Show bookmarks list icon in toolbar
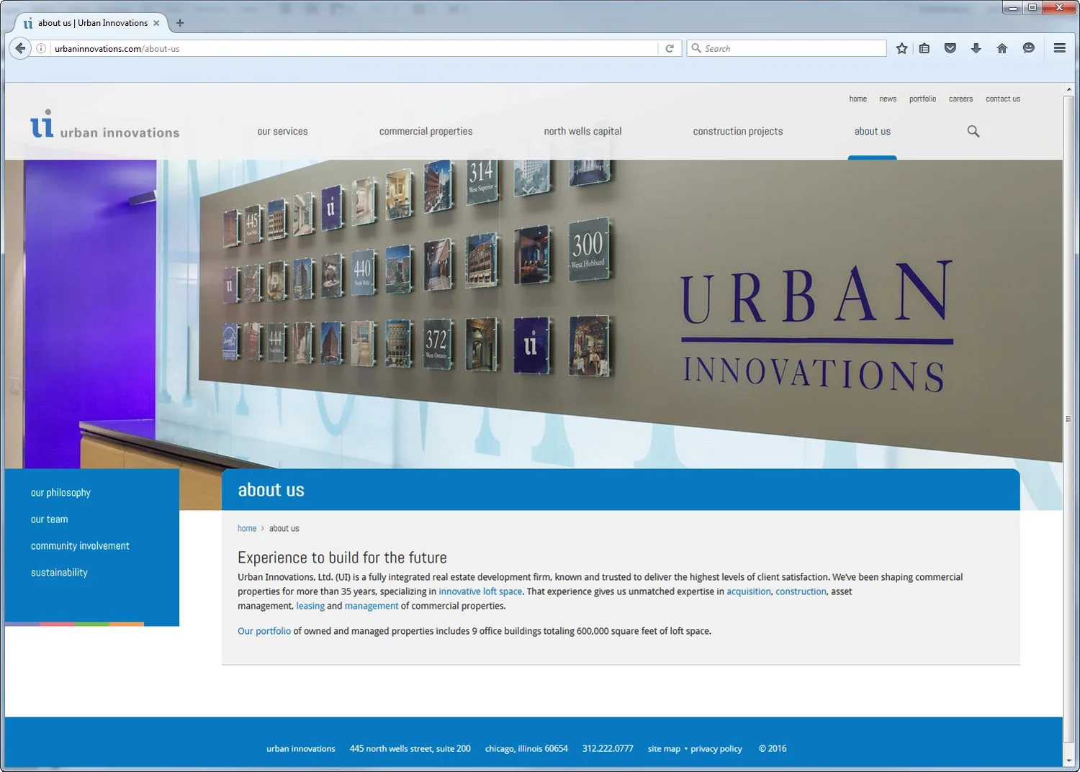Screen dimensions: 1080x772 pyautogui.click(x=924, y=48)
